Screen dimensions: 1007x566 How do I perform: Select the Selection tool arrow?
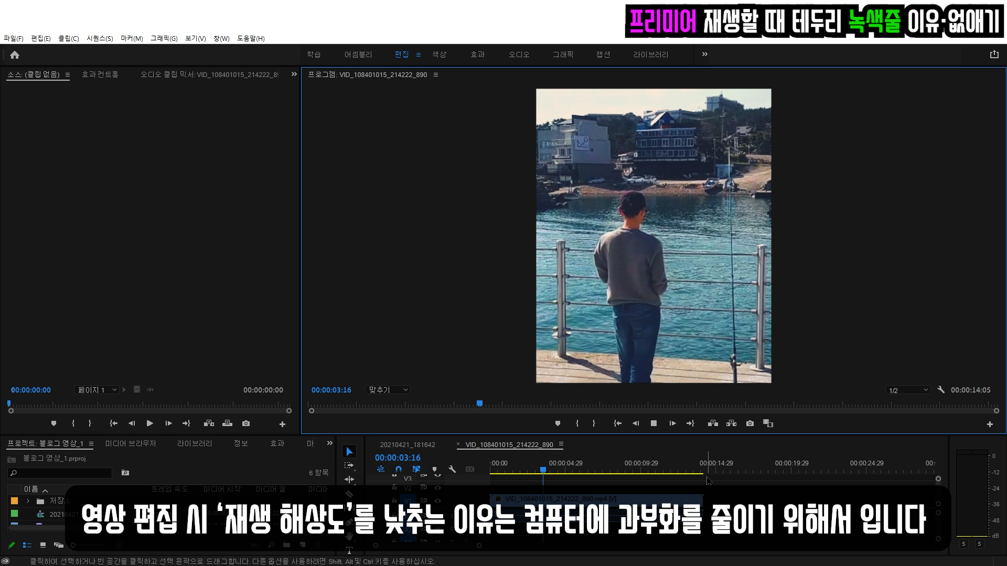(349, 452)
